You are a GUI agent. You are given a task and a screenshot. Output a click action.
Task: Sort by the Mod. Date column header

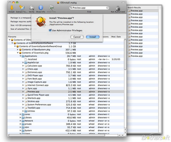119,37
